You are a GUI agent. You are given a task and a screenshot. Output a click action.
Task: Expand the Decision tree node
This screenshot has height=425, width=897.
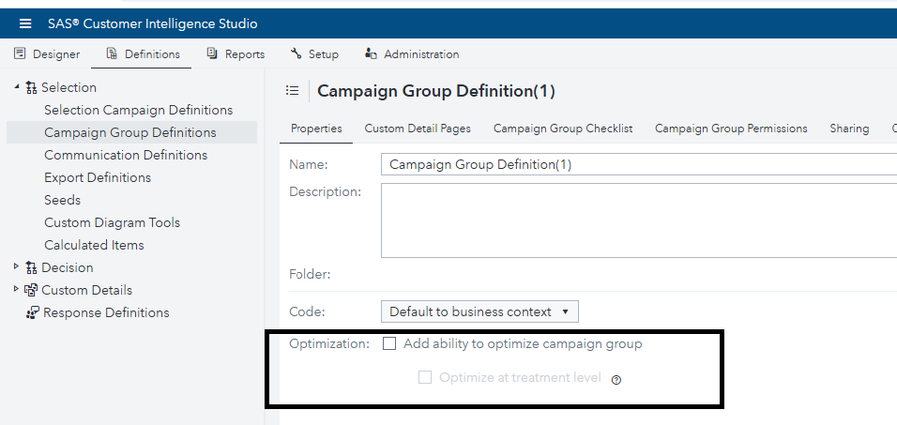pos(16,266)
